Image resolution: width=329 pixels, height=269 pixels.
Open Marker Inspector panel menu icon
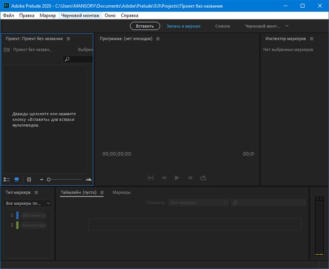coord(313,39)
